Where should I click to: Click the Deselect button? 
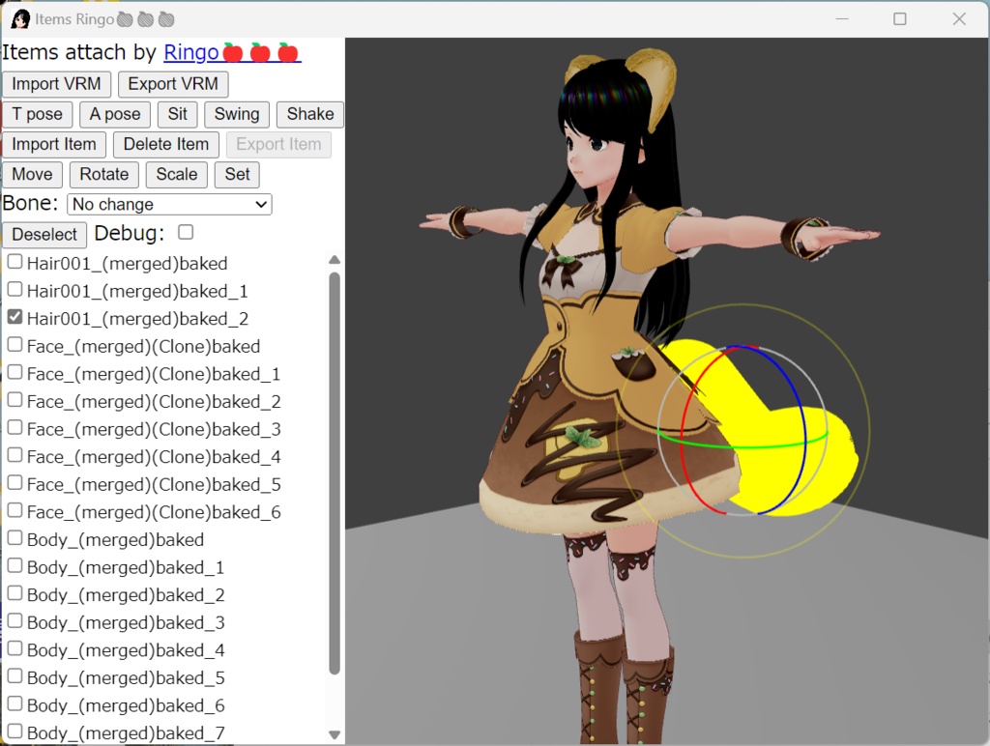[44, 235]
